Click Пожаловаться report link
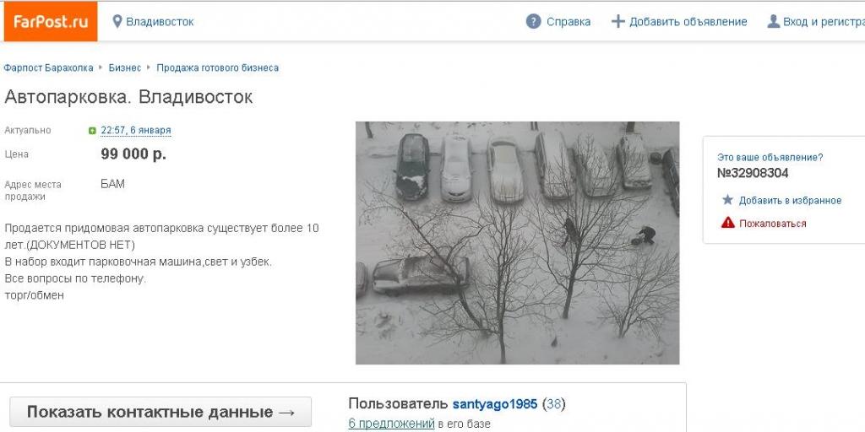 pos(772,224)
